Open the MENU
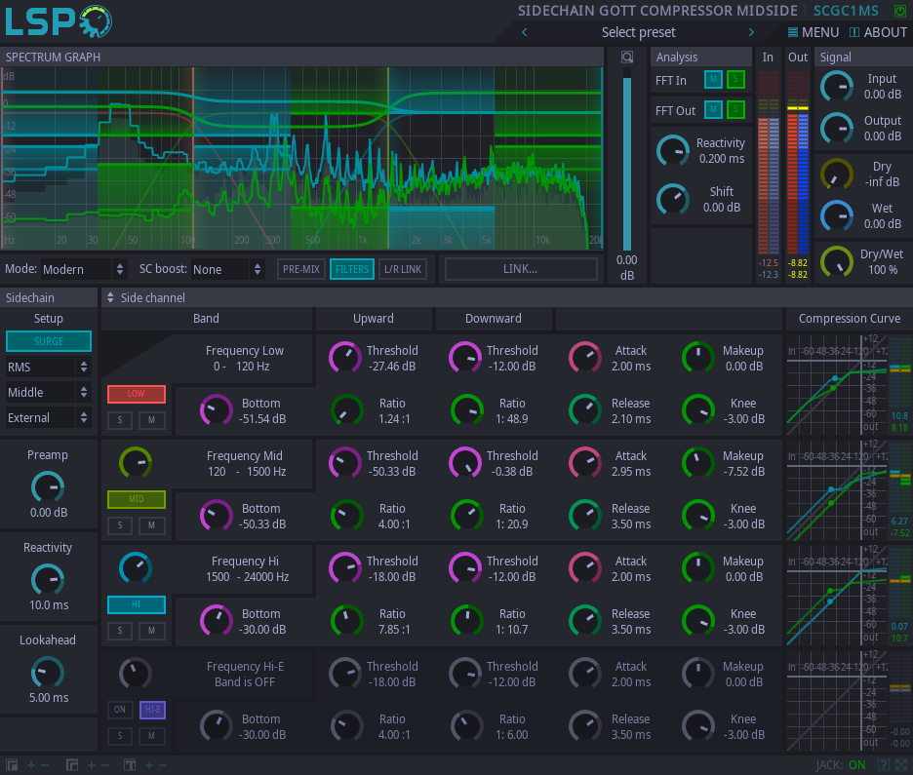The height and width of the screenshot is (775, 913). coord(814,31)
